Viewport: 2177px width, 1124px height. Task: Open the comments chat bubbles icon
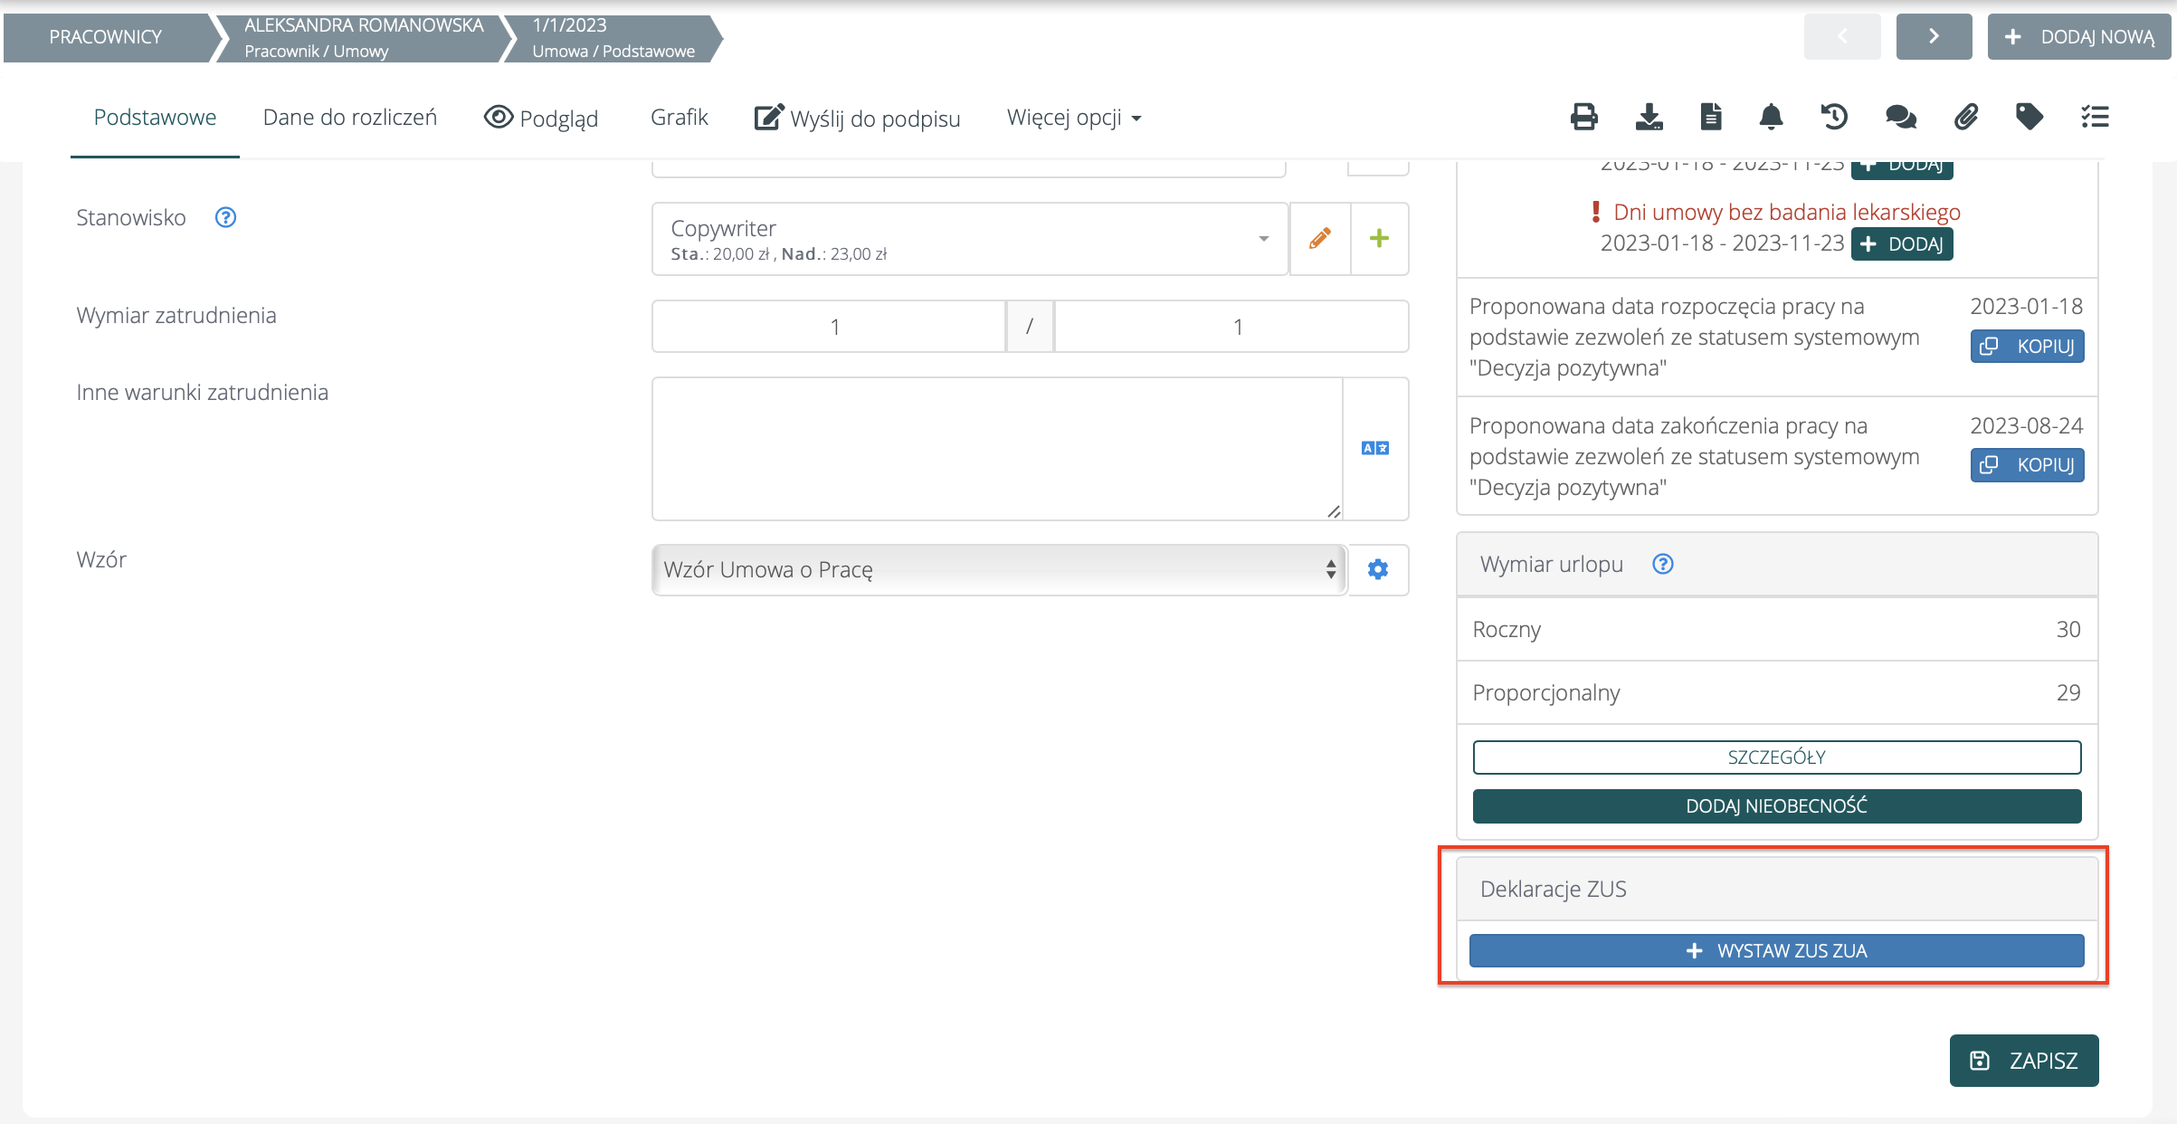(1900, 117)
